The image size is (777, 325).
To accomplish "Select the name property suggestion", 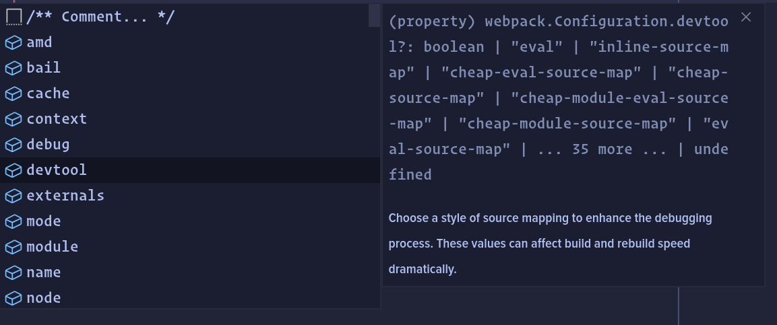I will tap(190, 273).
